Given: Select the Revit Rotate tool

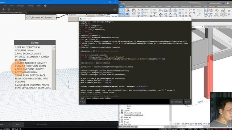Looking at the screenshot, I should 170,15.
